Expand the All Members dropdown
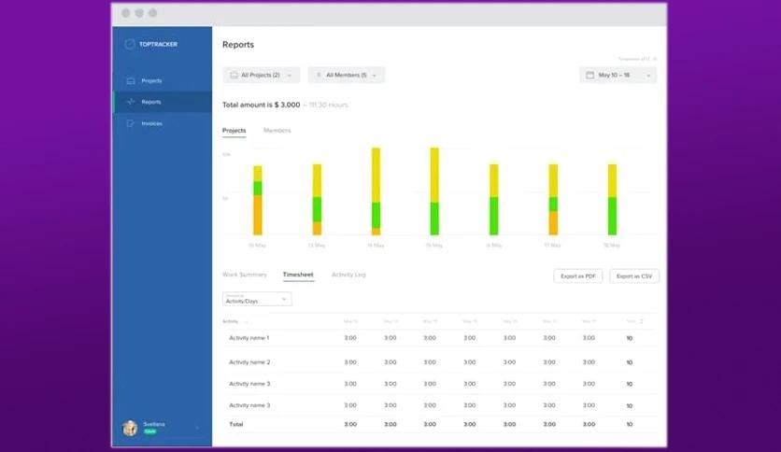 (347, 75)
